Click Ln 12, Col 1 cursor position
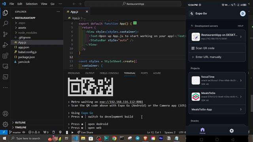 [154, 133]
